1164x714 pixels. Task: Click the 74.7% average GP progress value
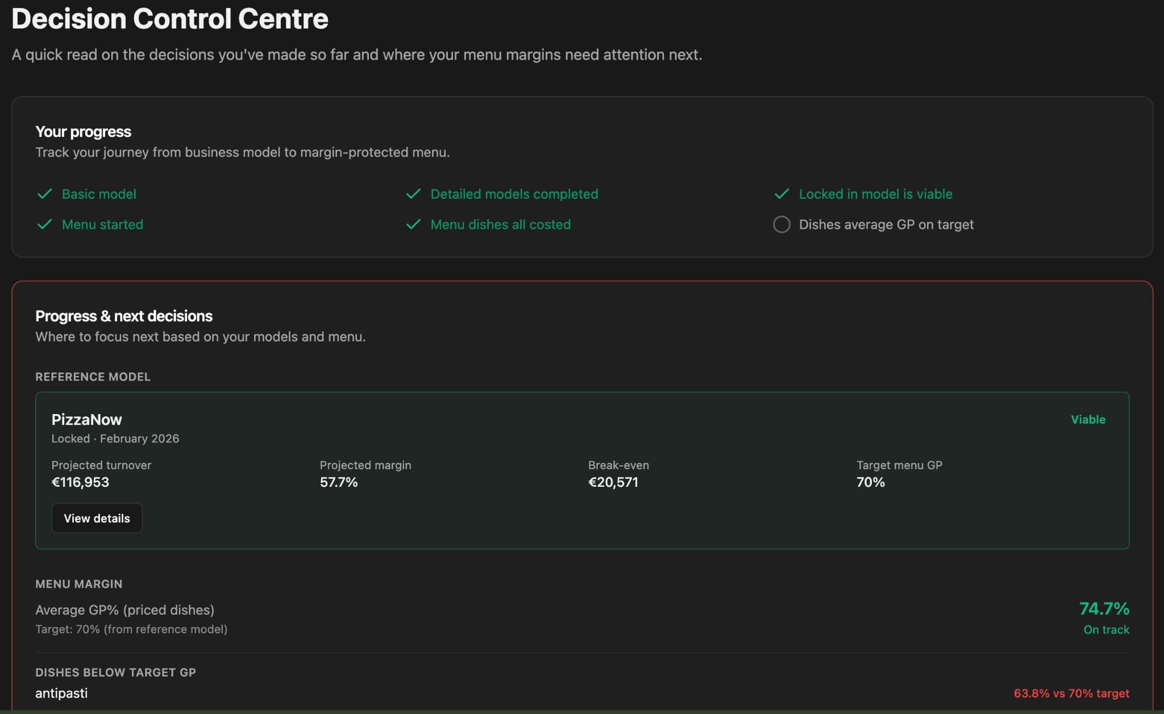pos(1104,608)
